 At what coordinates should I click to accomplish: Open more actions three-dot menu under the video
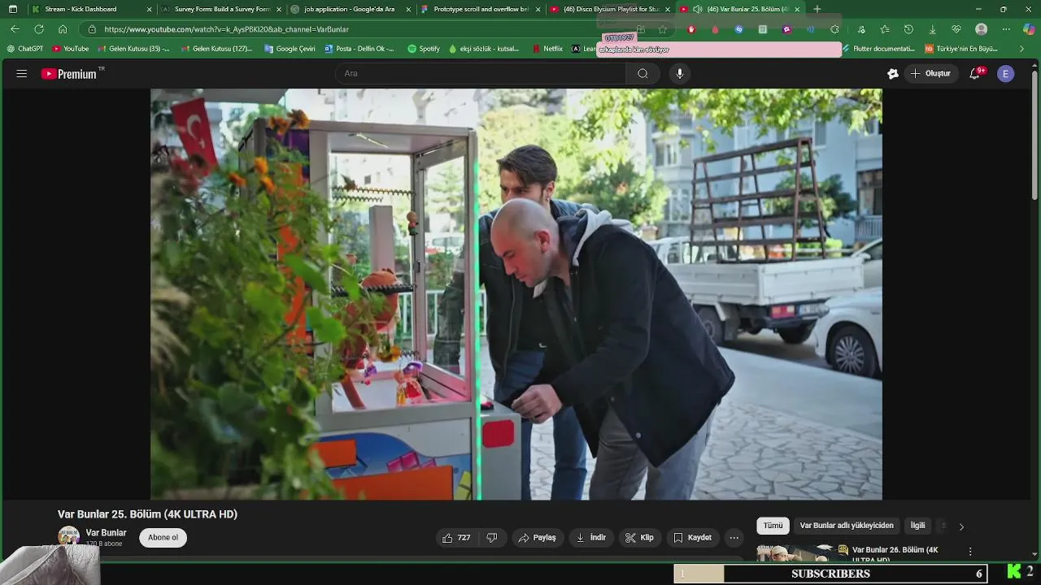pos(734,538)
